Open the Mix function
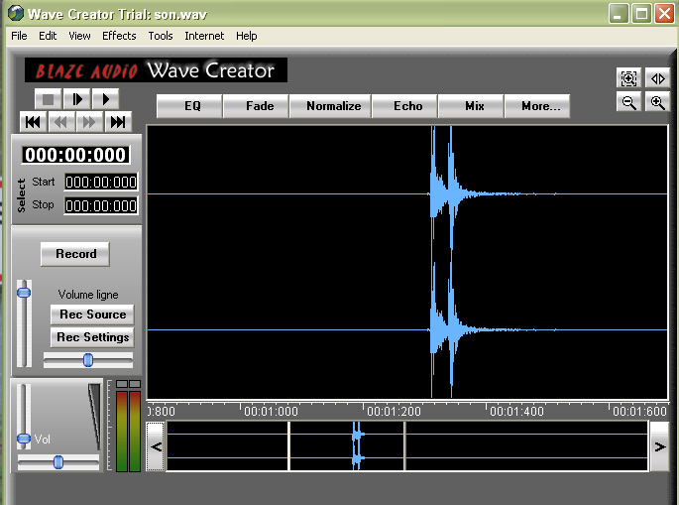Viewport: 679px width, 505px height. (x=471, y=106)
